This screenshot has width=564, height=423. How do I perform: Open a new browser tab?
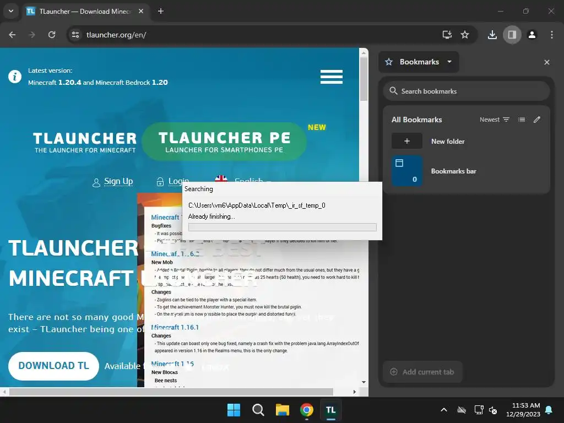pos(161,12)
